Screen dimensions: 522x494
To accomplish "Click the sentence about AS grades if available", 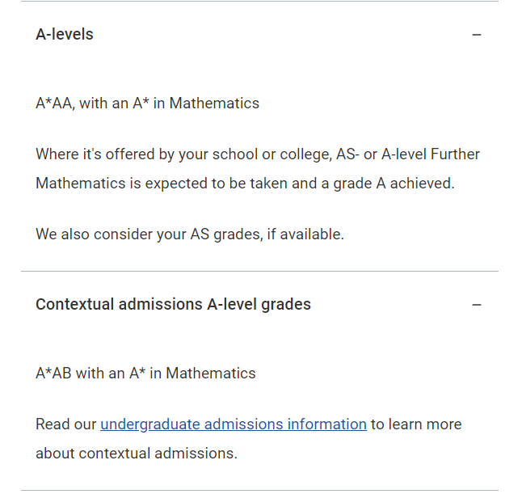I will click(x=190, y=234).
